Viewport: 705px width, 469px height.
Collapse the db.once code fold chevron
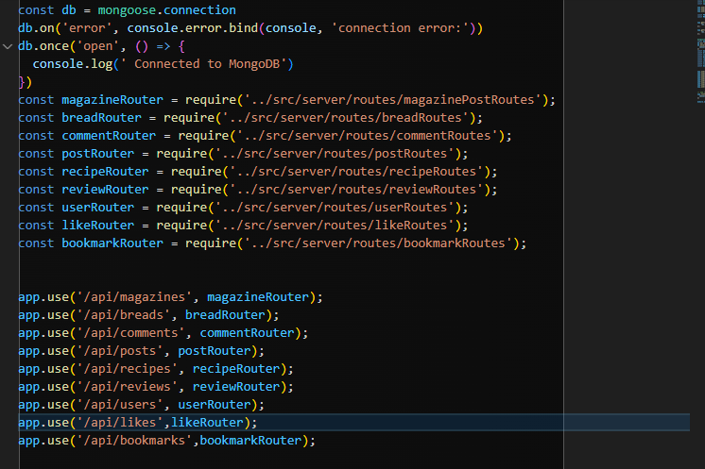[x=8, y=46]
